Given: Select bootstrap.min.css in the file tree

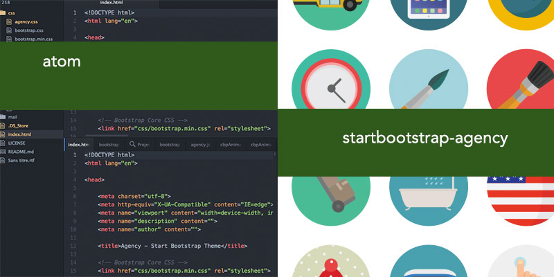Looking at the screenshot, I should 33,39.
